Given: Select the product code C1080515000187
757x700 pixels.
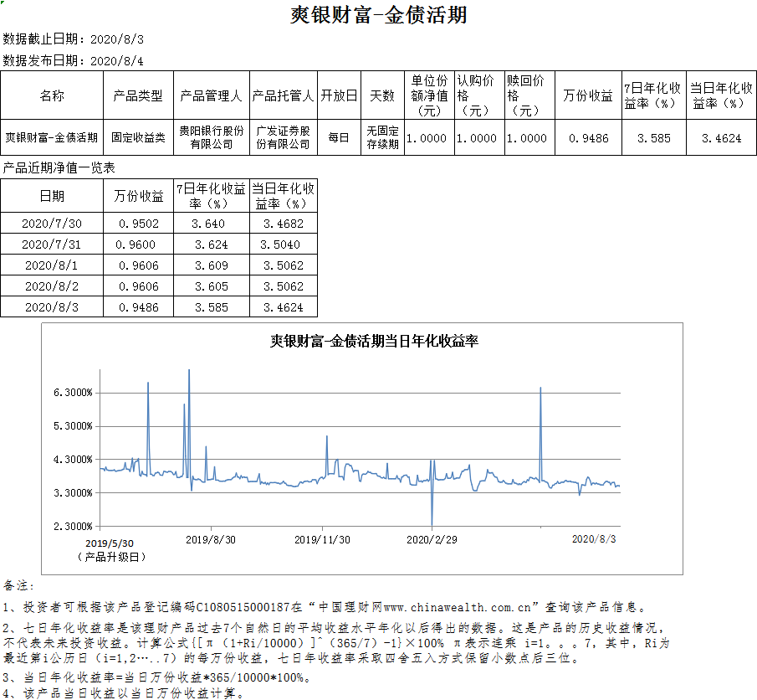Looking at the screenshot, I should click(x=243, y=607).
